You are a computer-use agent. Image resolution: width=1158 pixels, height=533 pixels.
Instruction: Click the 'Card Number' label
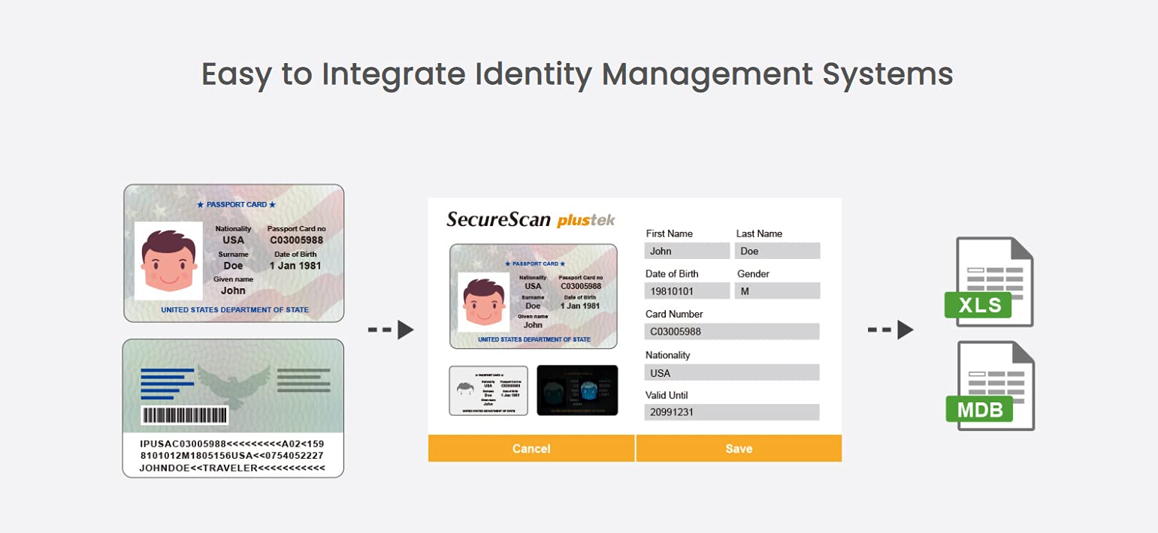click(674, 314)
